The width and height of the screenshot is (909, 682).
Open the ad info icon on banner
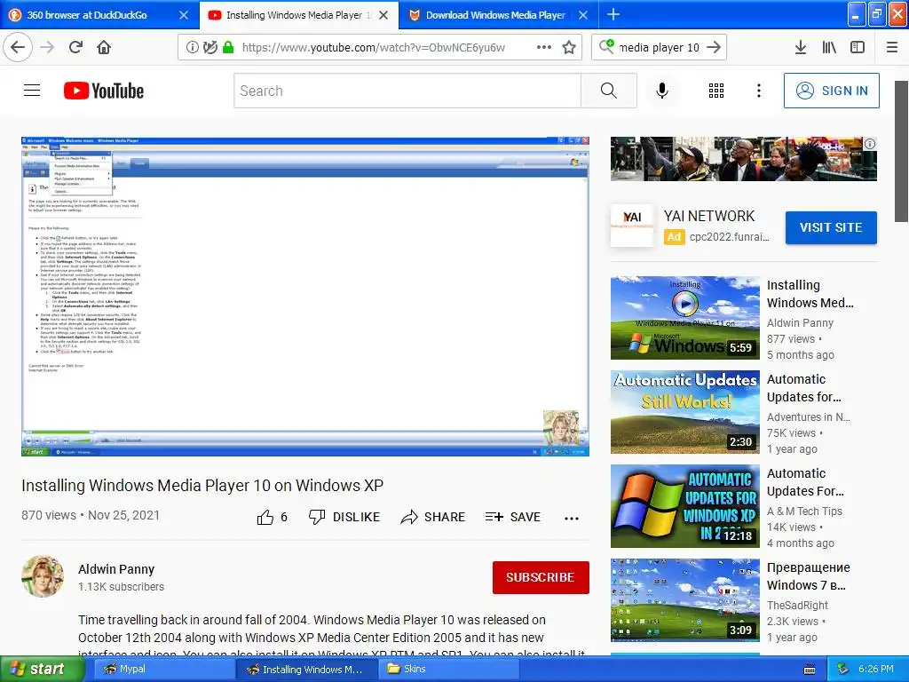(x=870, y=144)
